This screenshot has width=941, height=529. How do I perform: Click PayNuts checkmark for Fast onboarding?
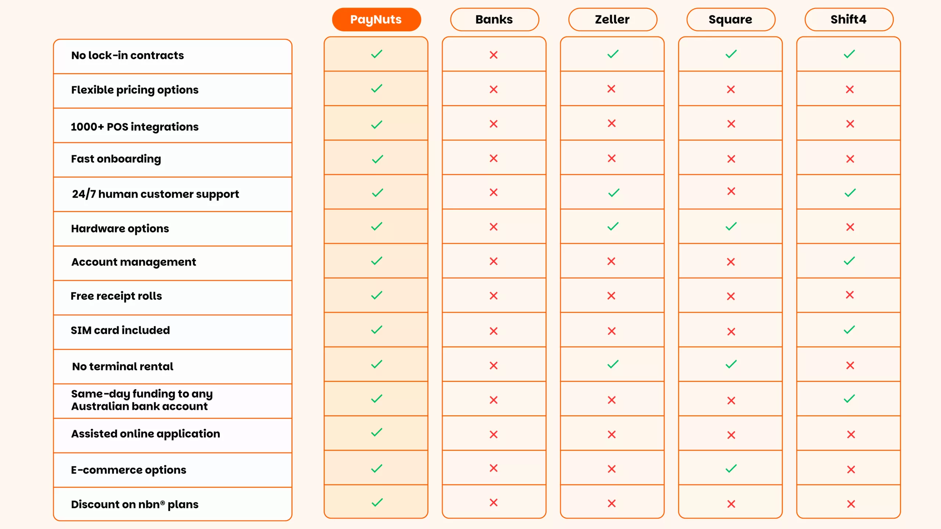click(x=378, y=159)
